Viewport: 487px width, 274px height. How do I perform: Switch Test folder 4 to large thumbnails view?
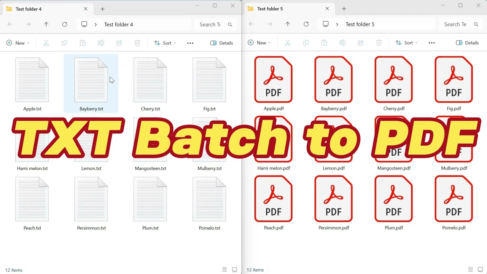click(x=234, y=270)
